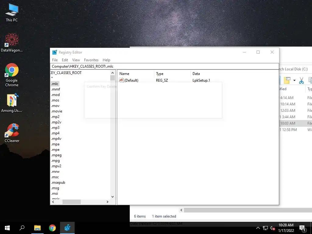This screenshot has height=234, width=312.
Task: Click the Registry Editor title bar icon
Action: pos(55,52)
